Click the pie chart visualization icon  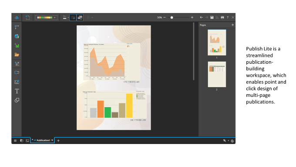17,36
